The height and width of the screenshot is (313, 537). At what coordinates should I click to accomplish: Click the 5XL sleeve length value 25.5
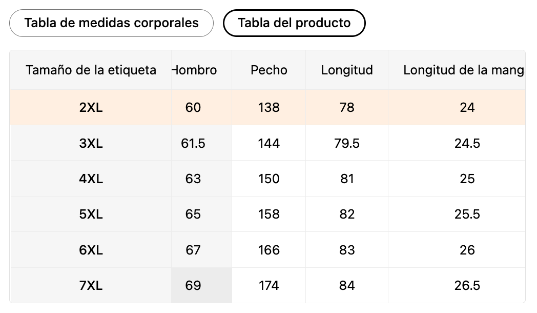tap(467, 214)
